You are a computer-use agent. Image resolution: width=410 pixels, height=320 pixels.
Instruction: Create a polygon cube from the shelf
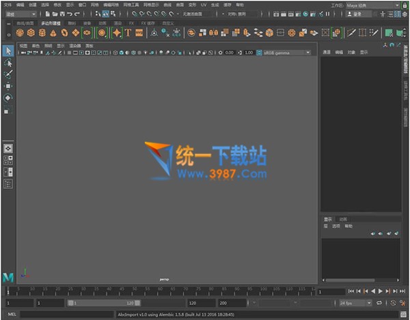coord(31,33)
